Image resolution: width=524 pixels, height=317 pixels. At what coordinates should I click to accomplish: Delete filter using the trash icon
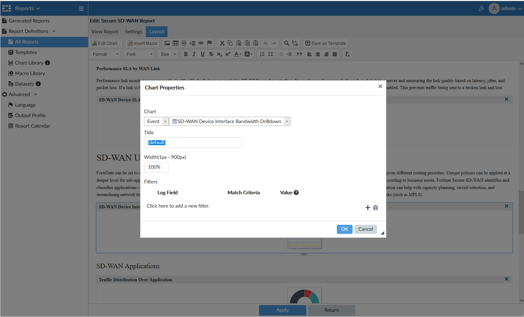tap(376, 208)
